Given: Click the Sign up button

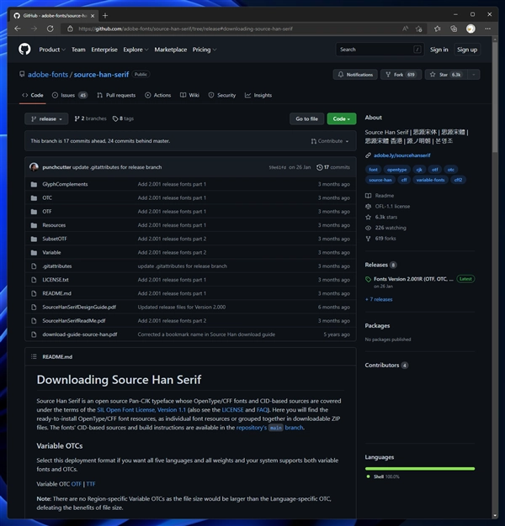Looking at the screenshot, I should (x=467, y=50).
